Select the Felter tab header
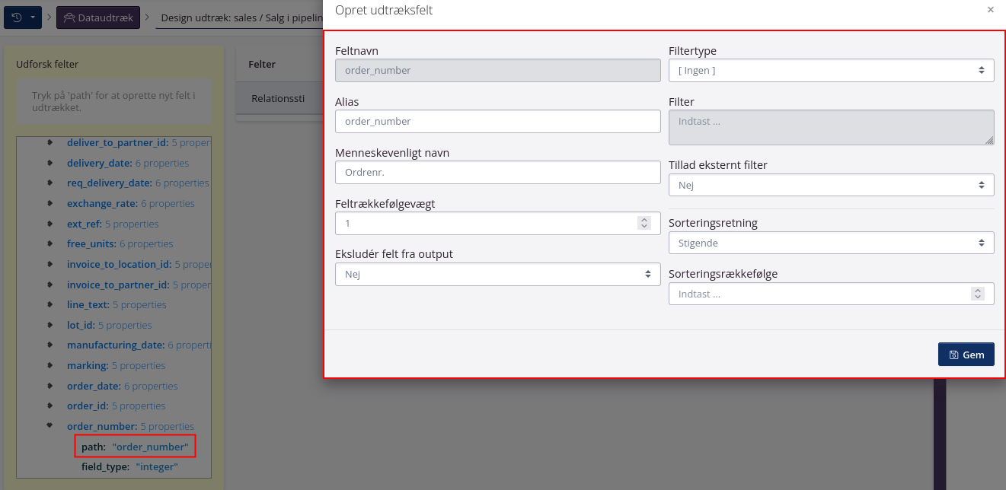The height and width of the screenshot is (490, 1006). [262, 65]
